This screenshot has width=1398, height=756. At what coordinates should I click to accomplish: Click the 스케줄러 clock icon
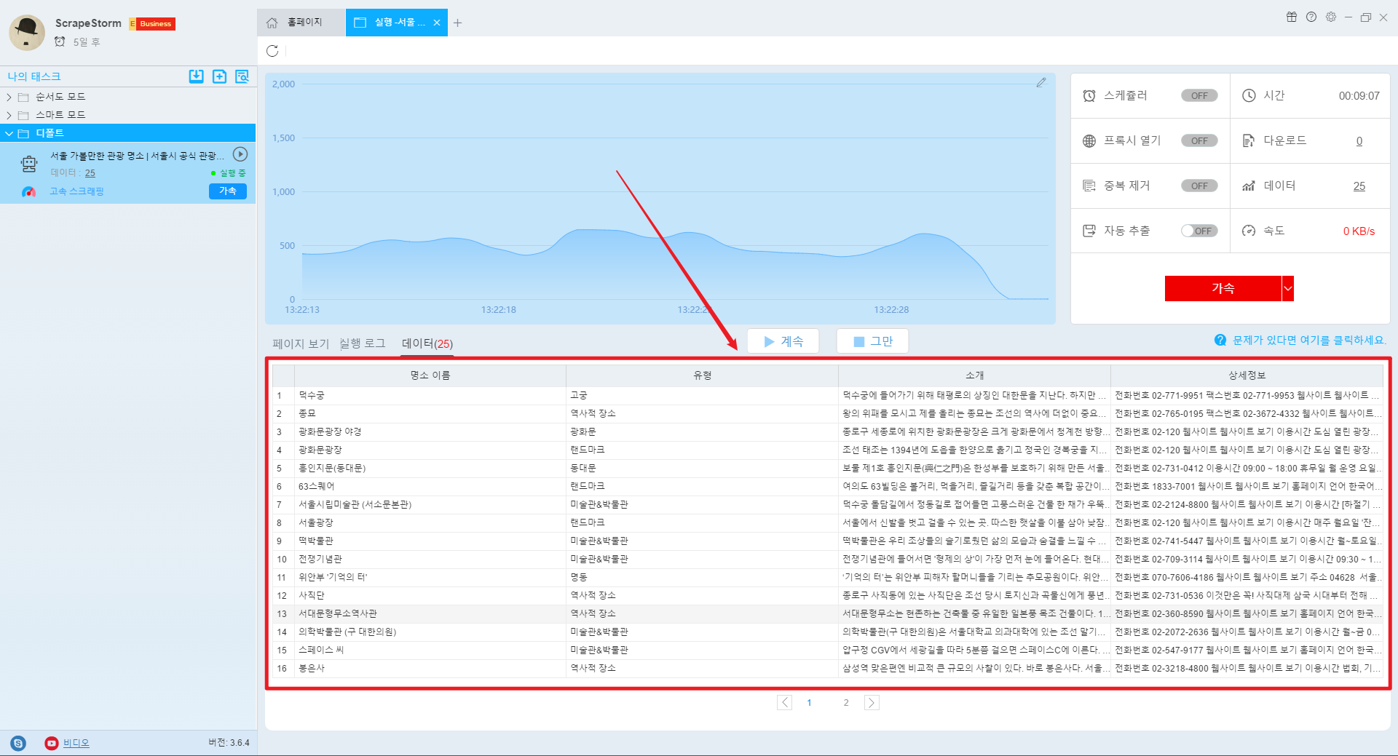click(1089, 96)
